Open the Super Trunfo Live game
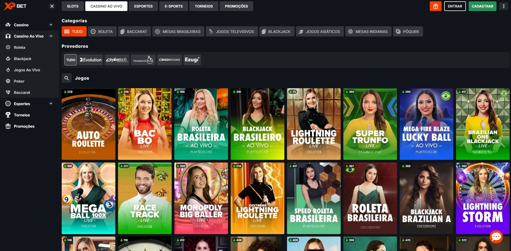 [x=370, y=124]
